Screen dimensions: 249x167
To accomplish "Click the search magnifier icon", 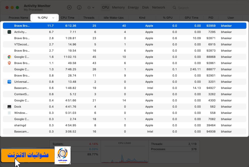I will (x=174, y=8).
